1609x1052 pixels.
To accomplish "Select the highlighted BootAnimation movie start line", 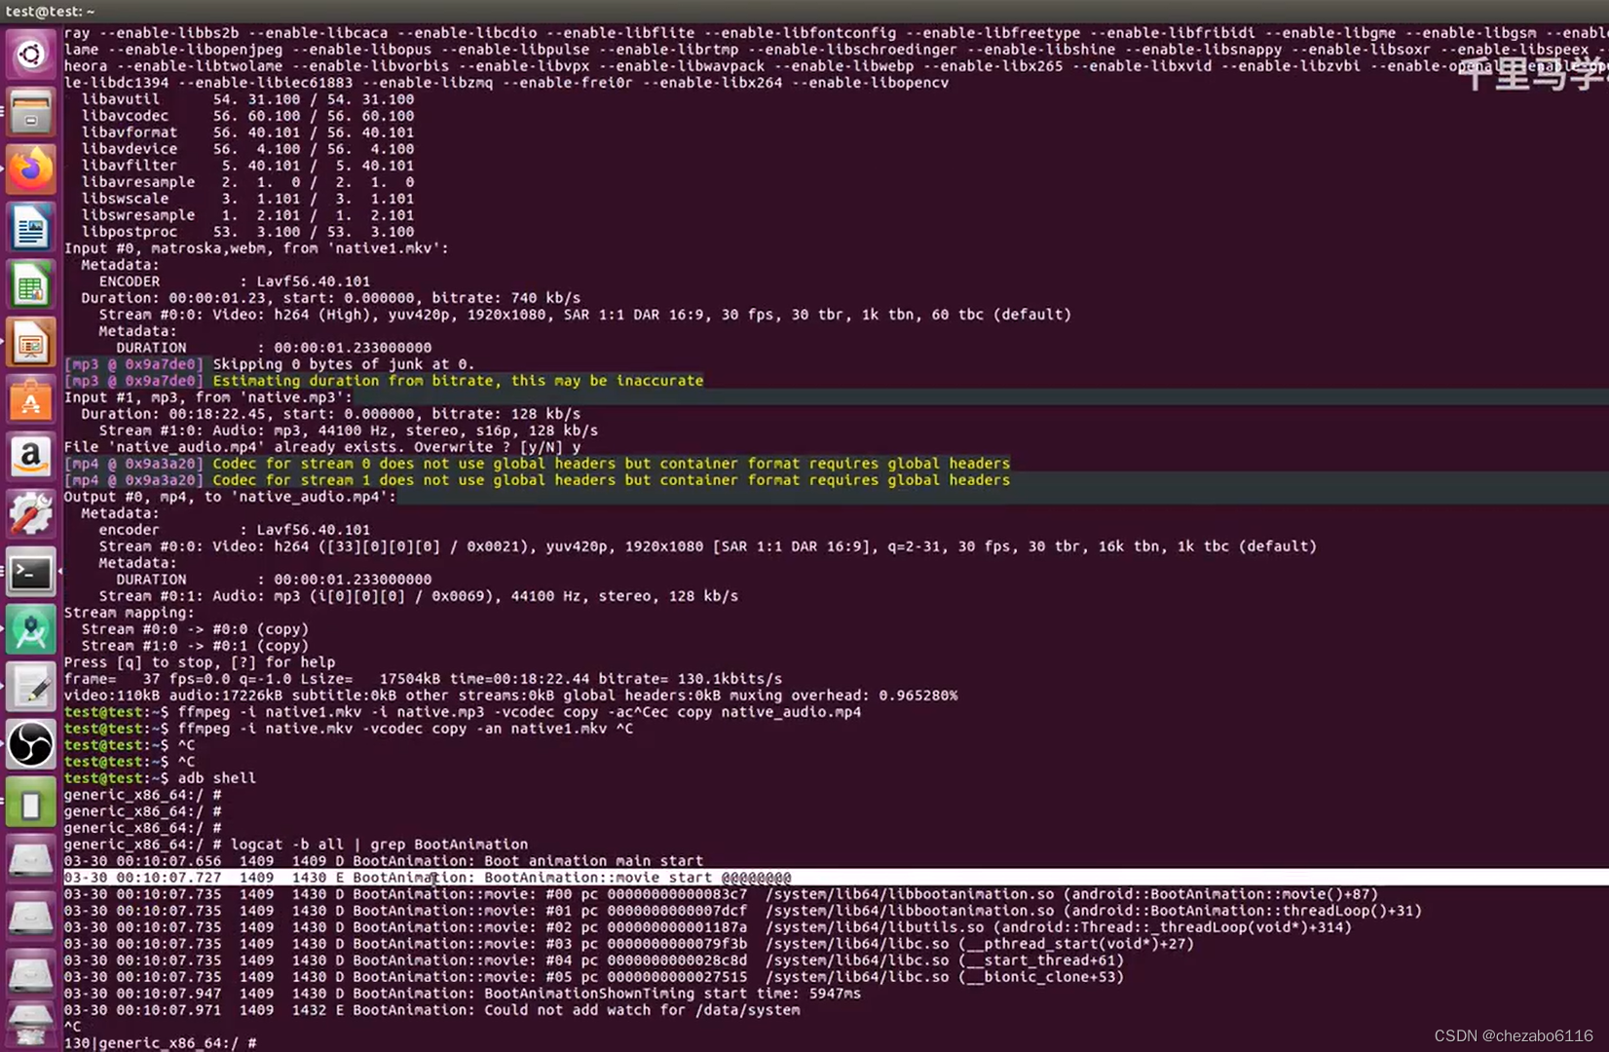I will click(429, 877).
